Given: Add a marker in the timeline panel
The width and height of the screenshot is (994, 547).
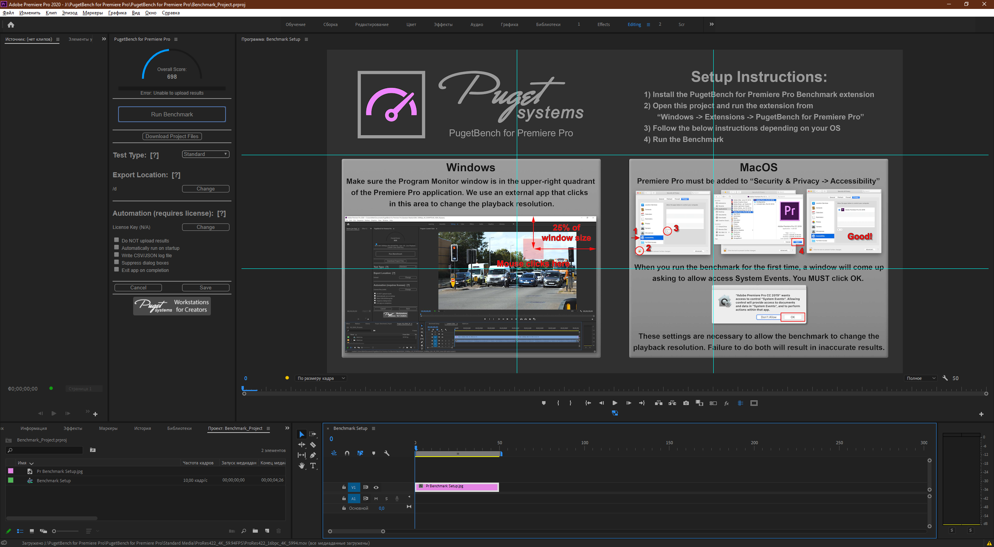Looking at the screenshot, I should coord(374,453).
